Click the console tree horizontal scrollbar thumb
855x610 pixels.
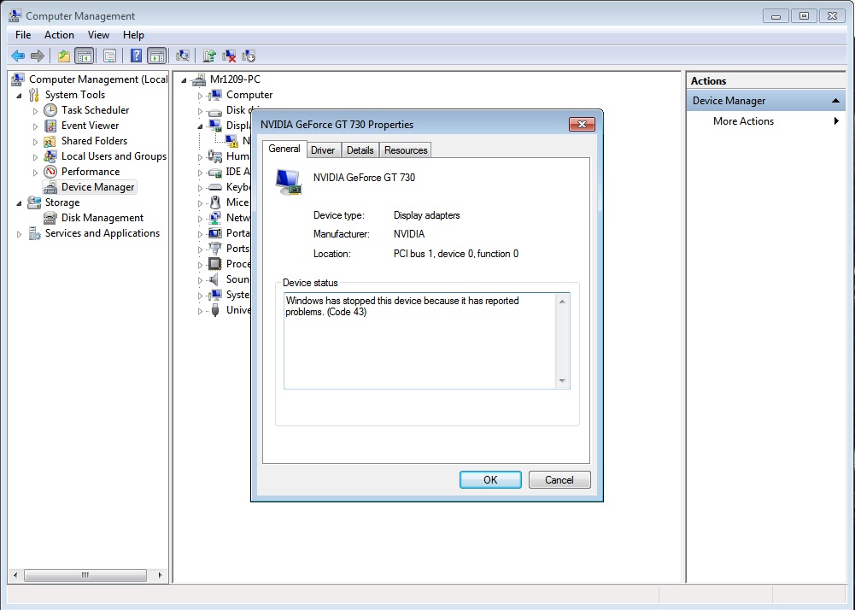point(85,575)
